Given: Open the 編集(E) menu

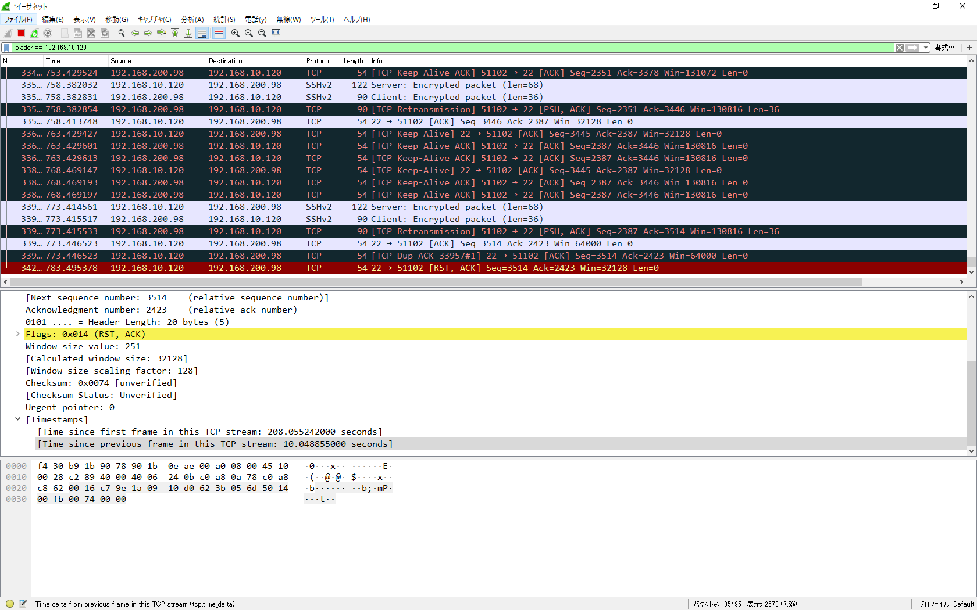Looking at the screenshot, I should (53, 20).
